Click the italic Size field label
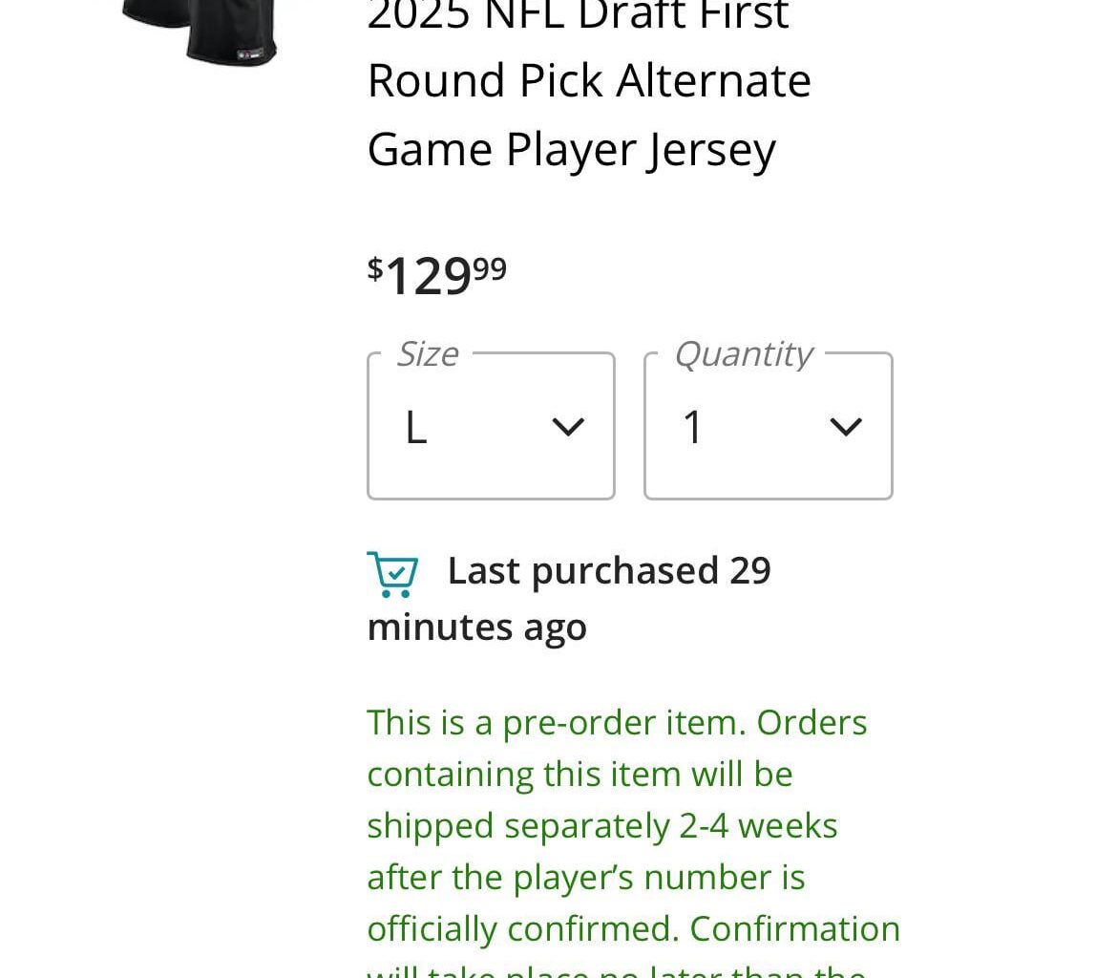Image resolution: width=1117 pixels, height=978 pixels. [x=427, y=354]
